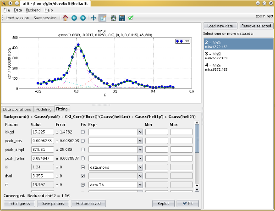Click the Load new data button
275x211 pixels.
tap(220, 26)
